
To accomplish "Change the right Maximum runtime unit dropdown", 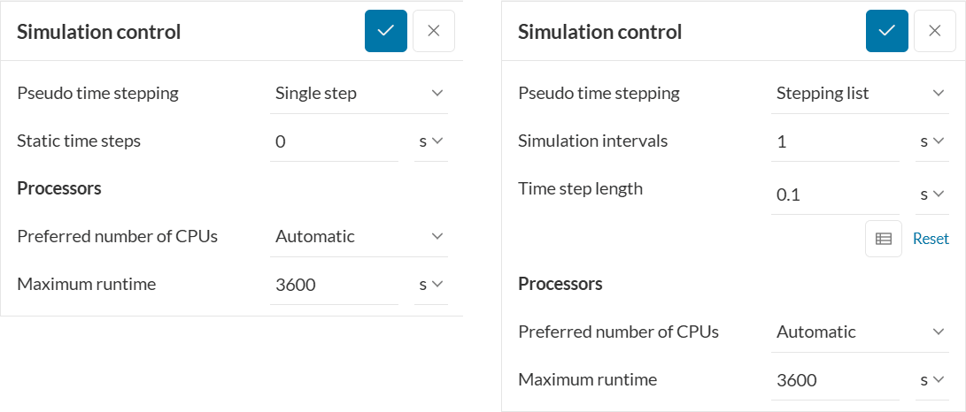I will point(931,379).
